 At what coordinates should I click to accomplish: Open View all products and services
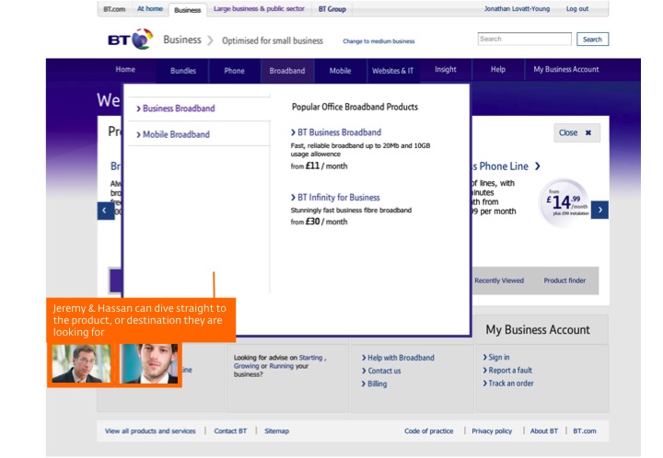pyautogui.click(x=150, y=431)
